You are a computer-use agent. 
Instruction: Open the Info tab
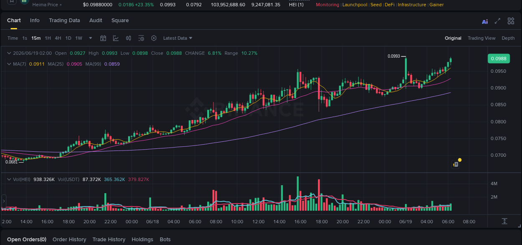35,20
